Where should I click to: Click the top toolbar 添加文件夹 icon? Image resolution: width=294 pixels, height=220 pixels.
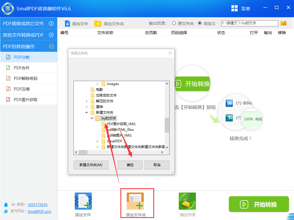pyautogui.click(x=98, y=23)
